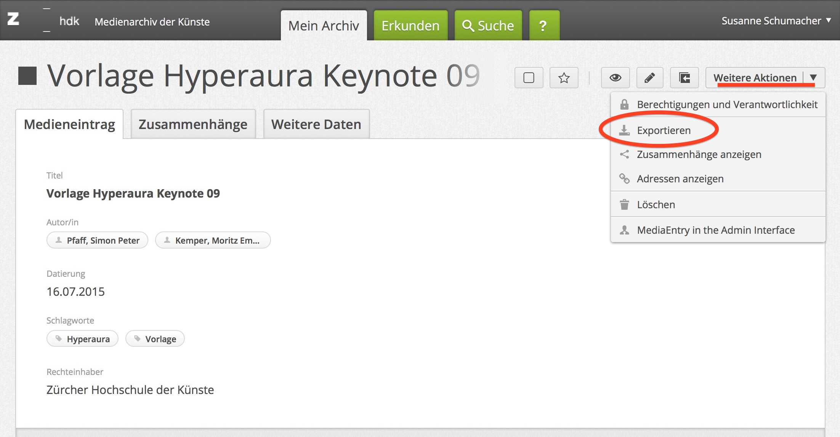Click the Suche search button

coord(488,26)
